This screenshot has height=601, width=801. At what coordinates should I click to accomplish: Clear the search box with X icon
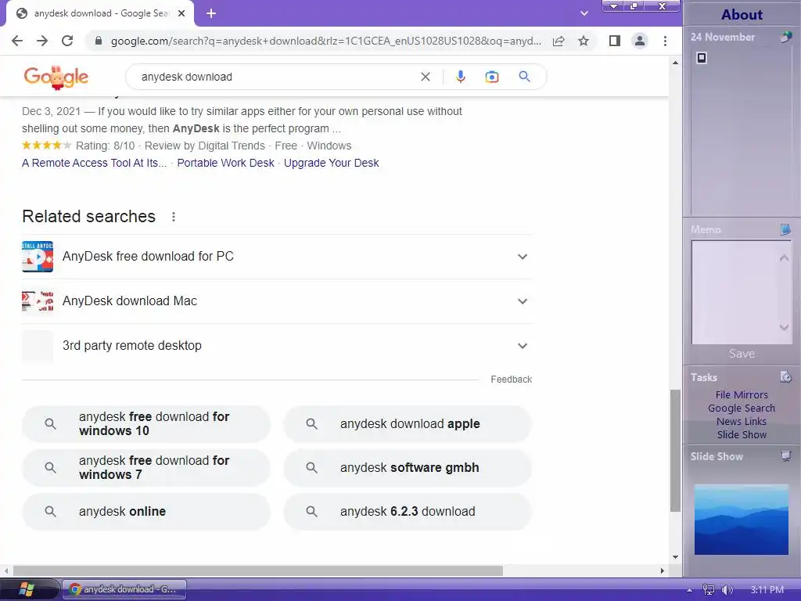pyautogui.click(x=426, y=77)
